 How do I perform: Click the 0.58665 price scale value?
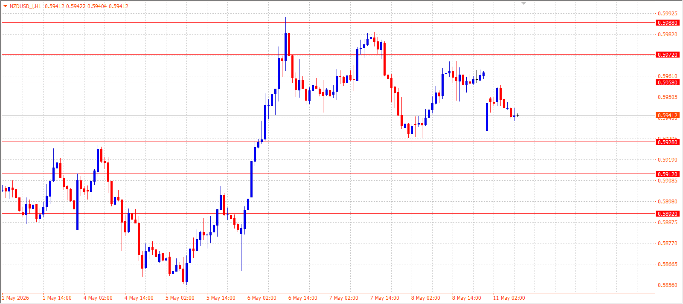tap(668, 264)
